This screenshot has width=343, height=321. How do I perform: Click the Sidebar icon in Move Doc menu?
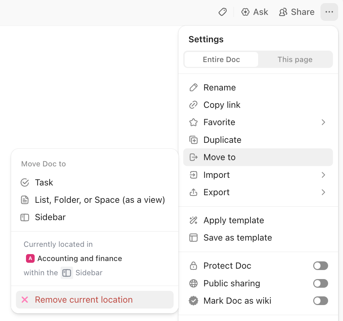pyautogui.click(x=25, y=217)
